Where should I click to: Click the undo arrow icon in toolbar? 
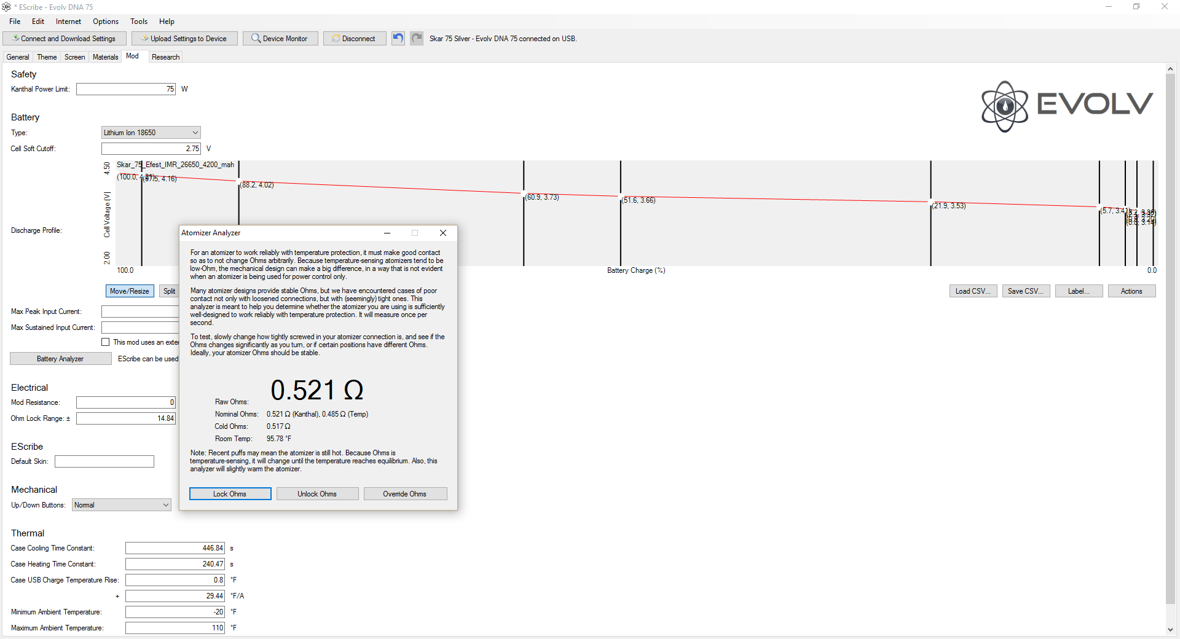click(x=398, y=38)
